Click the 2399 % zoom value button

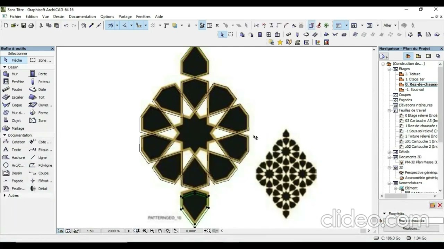click(114, 231)
